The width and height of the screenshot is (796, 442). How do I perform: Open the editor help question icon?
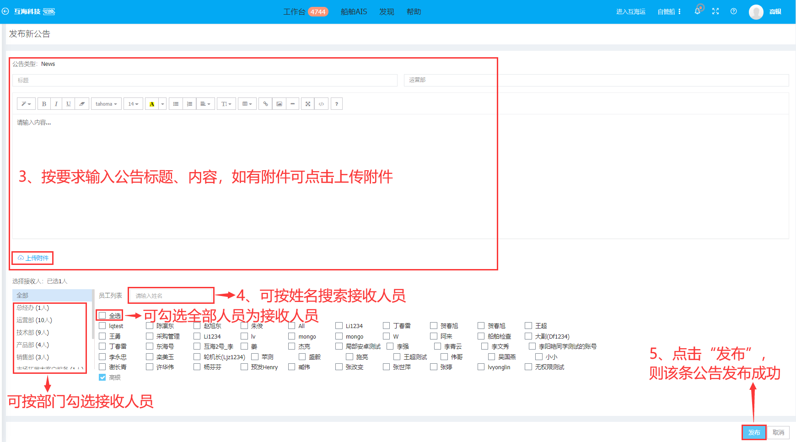(337, 104)
